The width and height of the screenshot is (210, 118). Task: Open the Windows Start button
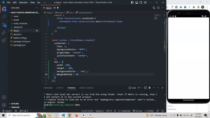pyautogui.click(x=3, y=115)
